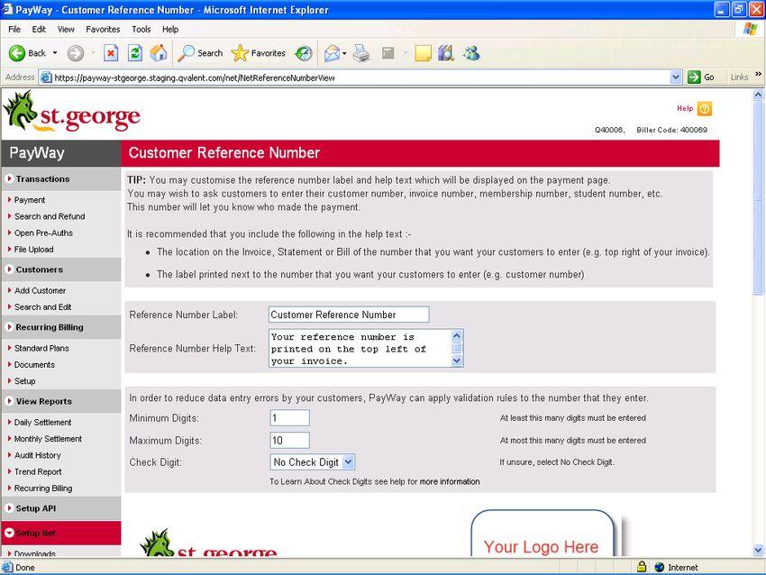Click Internet zone globe icon
The width and height of the screenshot is (766, 575).
pyautogui.click(x=660, y=567)
